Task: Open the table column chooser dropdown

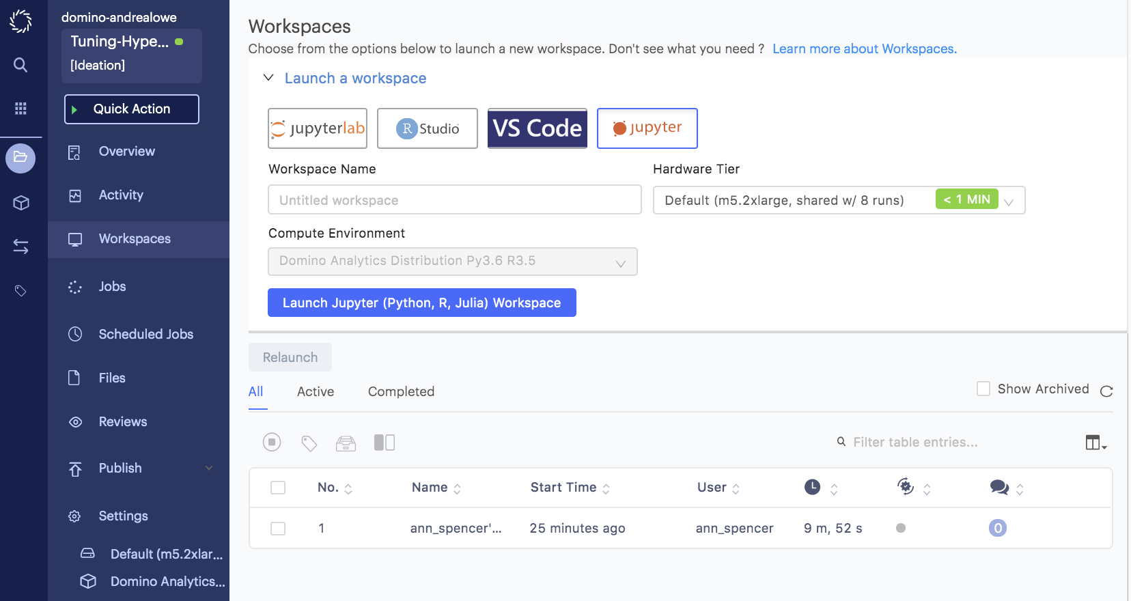Action: pyautogui.click(x=1096, y=443)
